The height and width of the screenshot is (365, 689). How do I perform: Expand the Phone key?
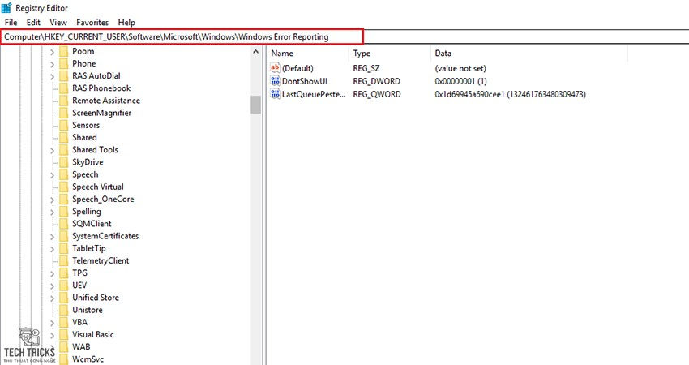(53, 64)
